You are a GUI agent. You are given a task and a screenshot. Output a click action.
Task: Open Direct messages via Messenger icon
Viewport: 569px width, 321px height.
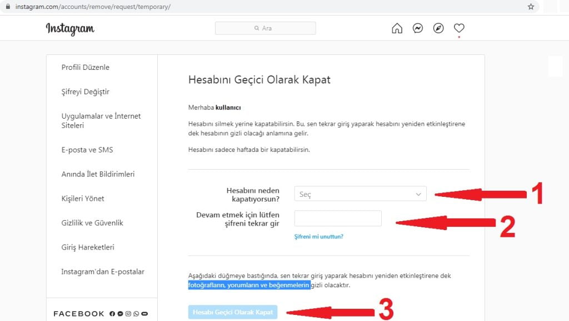tap(417, 28)
